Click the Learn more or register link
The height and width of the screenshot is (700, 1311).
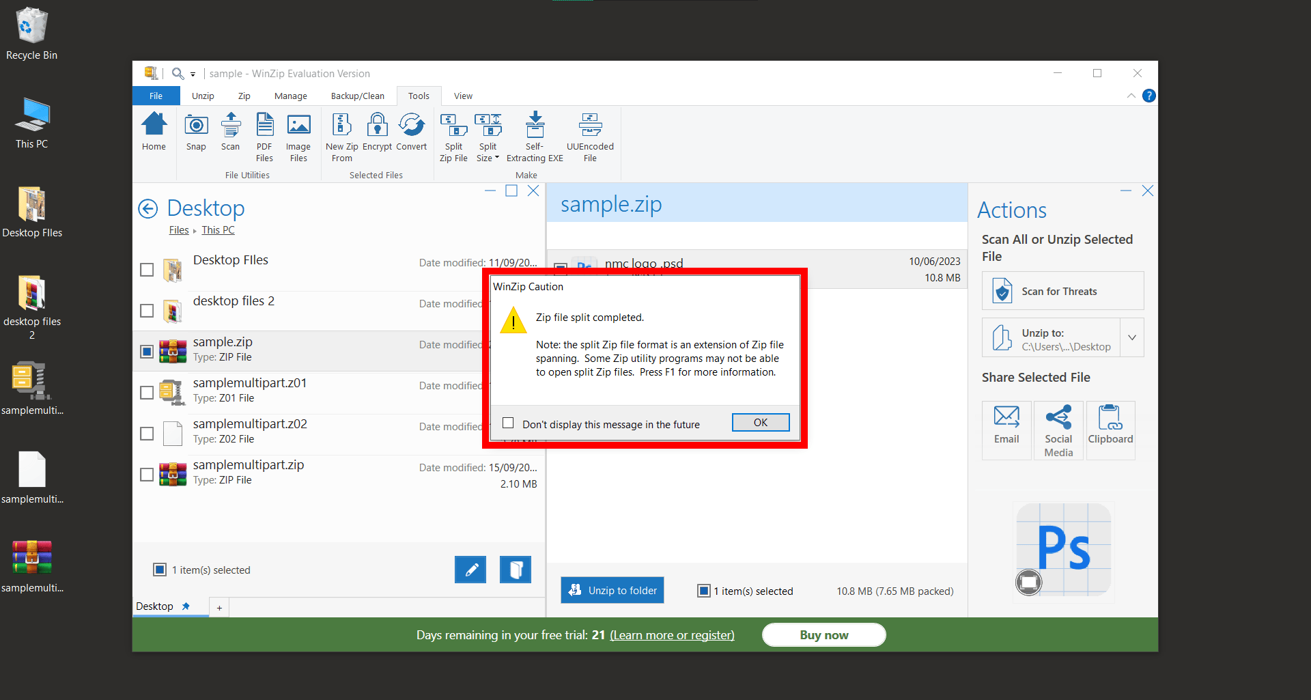(672, 634)
